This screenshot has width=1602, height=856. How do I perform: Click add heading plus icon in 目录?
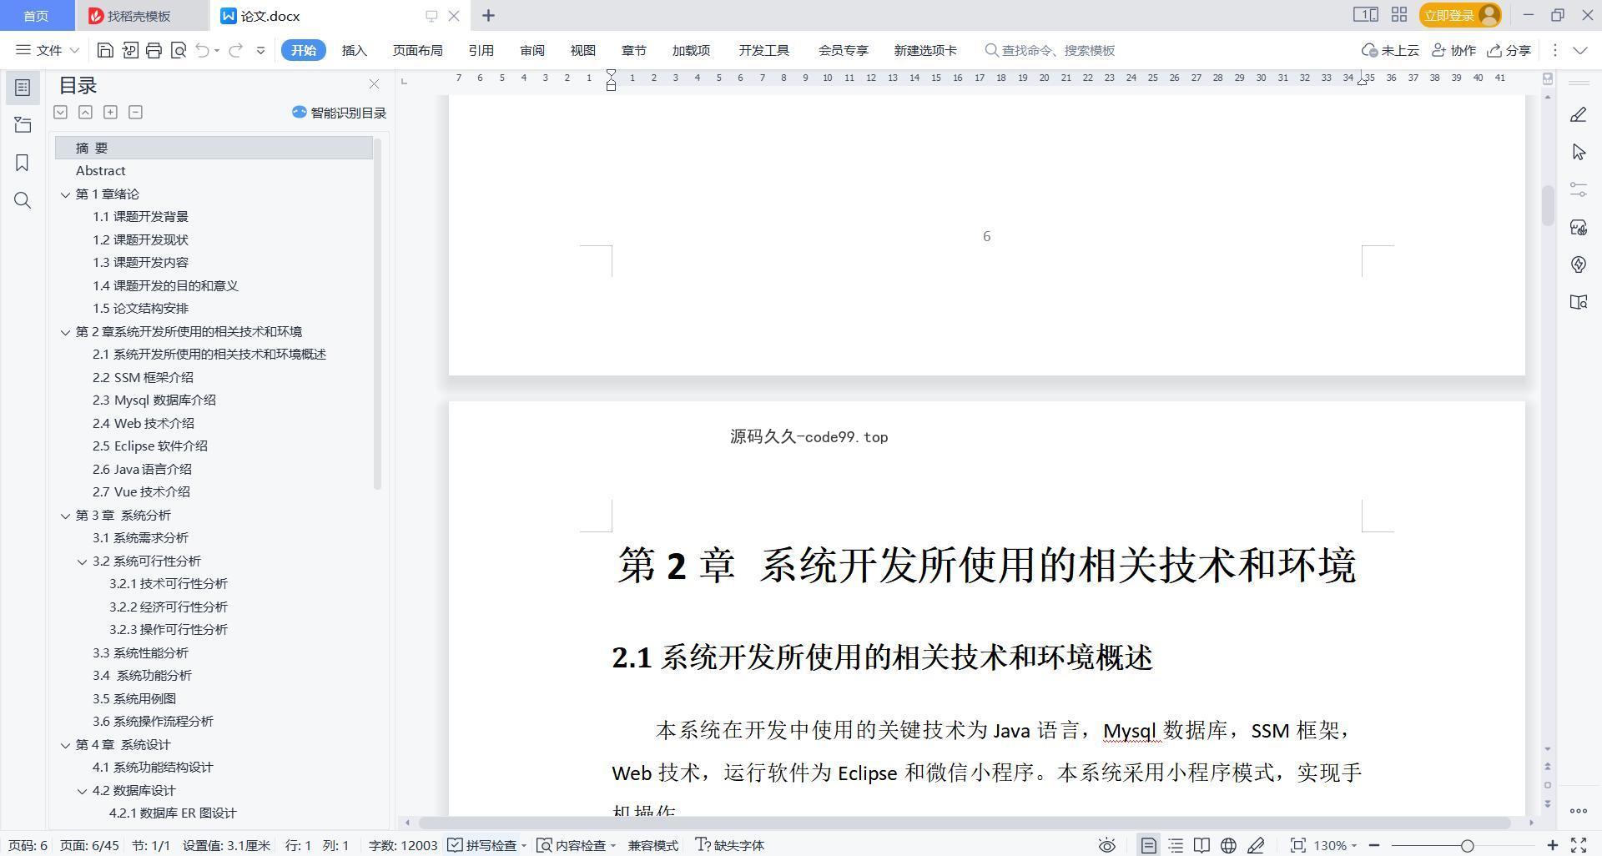[110, 112]
